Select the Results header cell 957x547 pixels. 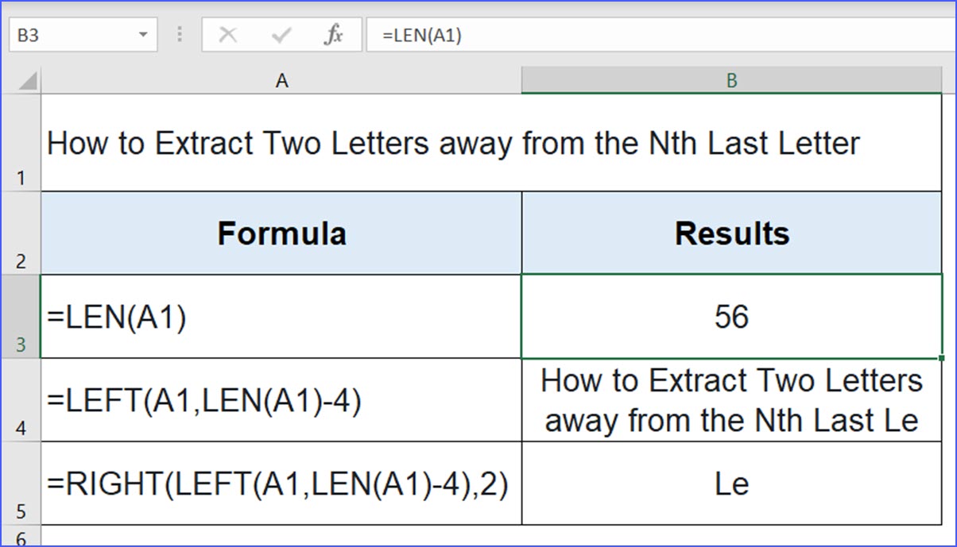[730, 233]
